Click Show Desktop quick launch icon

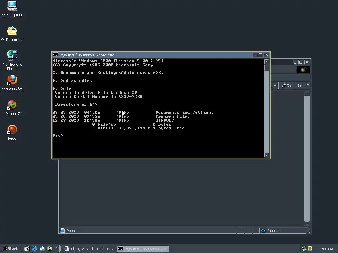coord(27,249)
